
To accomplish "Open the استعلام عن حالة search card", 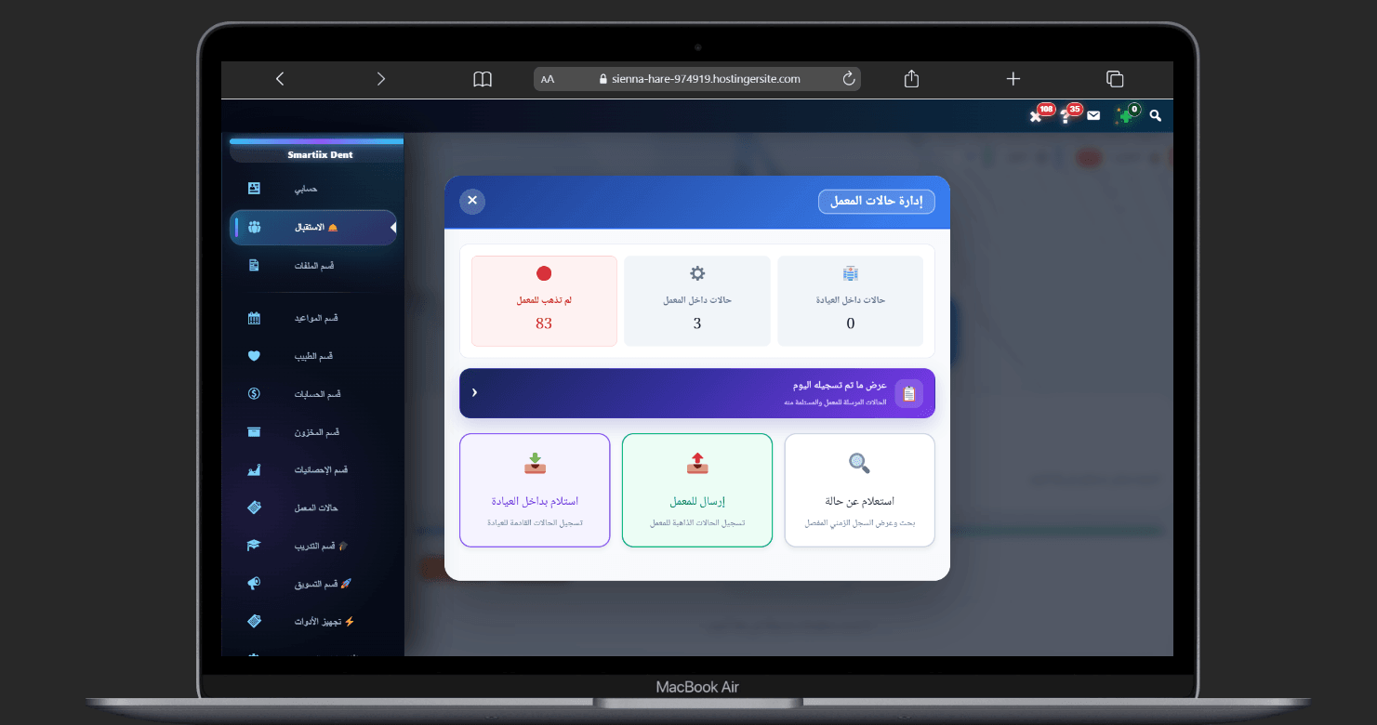I will (x=859, y=491).
